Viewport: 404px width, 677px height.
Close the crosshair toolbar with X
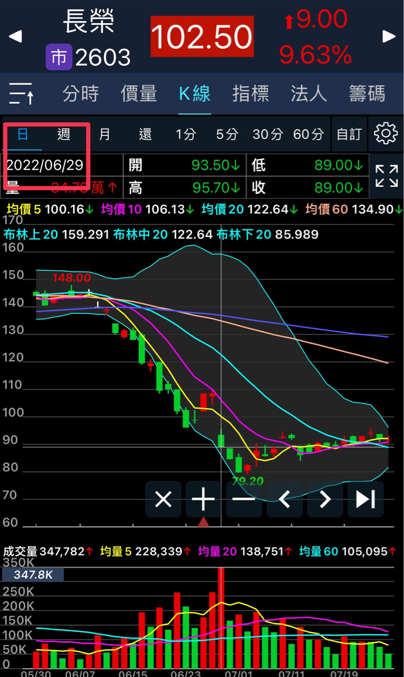[x=163, y=499]
